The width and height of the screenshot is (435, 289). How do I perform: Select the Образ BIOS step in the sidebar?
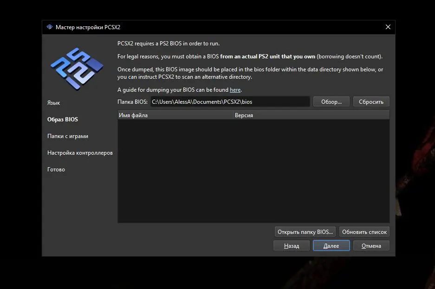coord(63,119)
